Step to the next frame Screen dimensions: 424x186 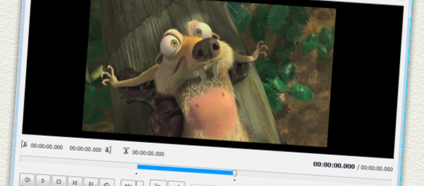coord(91,183)
